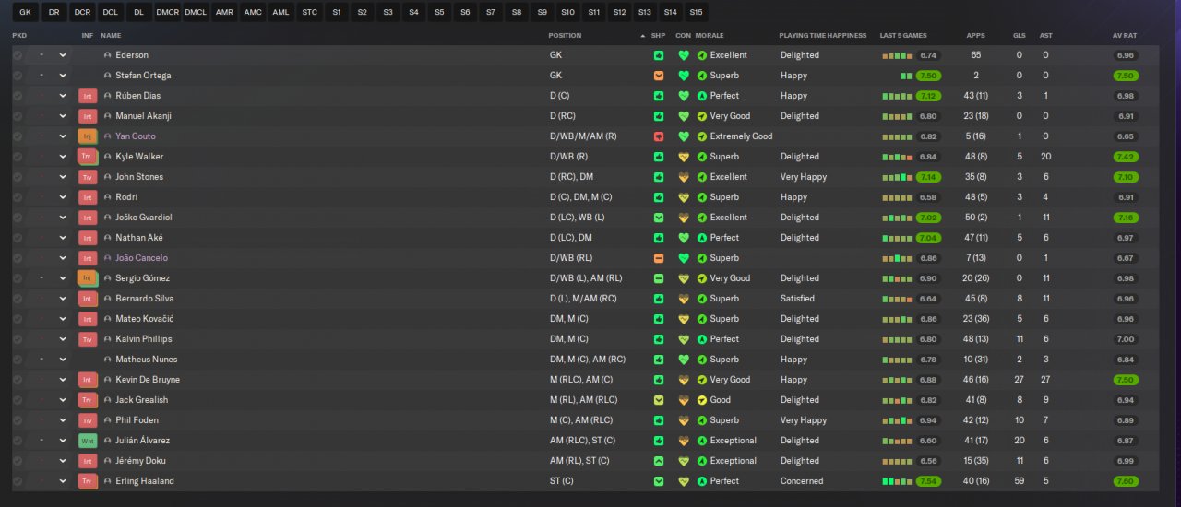
Task: Open Joško Gvardiol's player name link
Action: click(x=144, y=218)
